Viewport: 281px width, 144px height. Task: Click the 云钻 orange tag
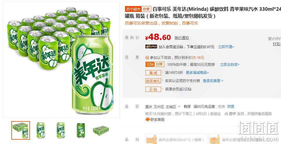(150, 64)
